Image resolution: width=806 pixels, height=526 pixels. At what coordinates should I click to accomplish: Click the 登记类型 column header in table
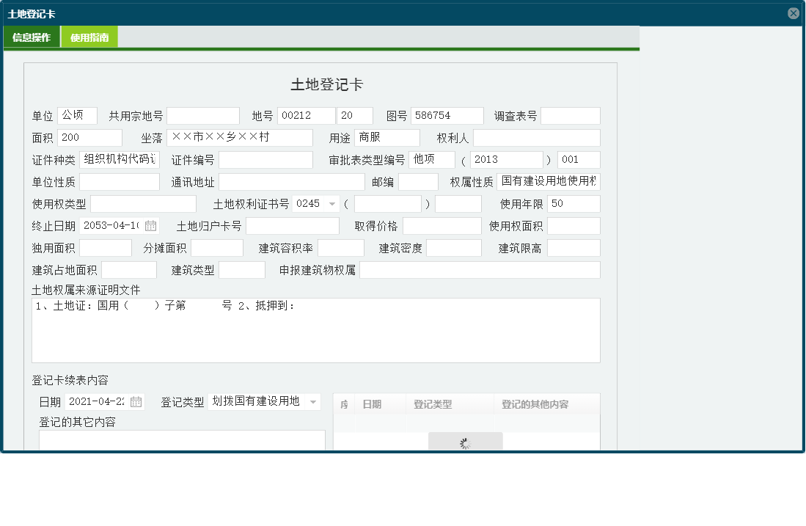click(433, 404)
